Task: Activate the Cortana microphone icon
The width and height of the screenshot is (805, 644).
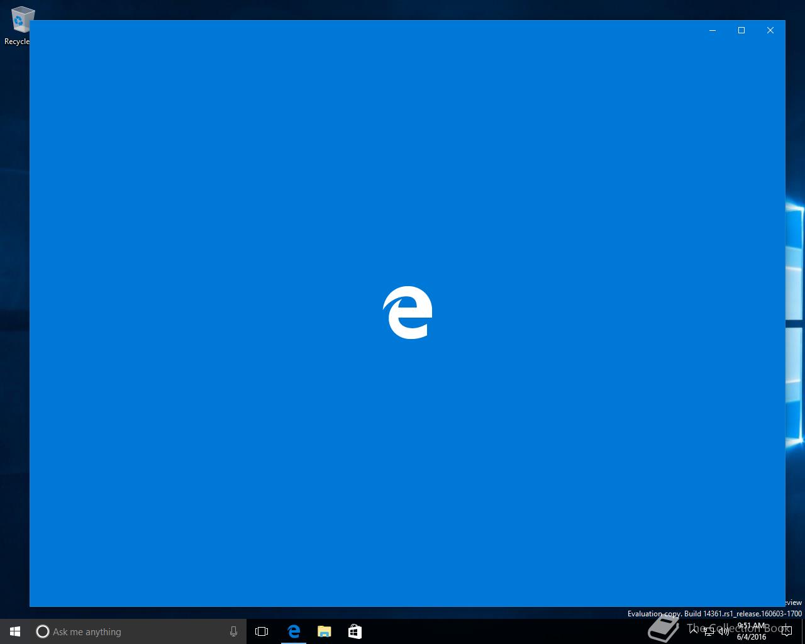Action: pyautogui.click(x=233, y=631)
